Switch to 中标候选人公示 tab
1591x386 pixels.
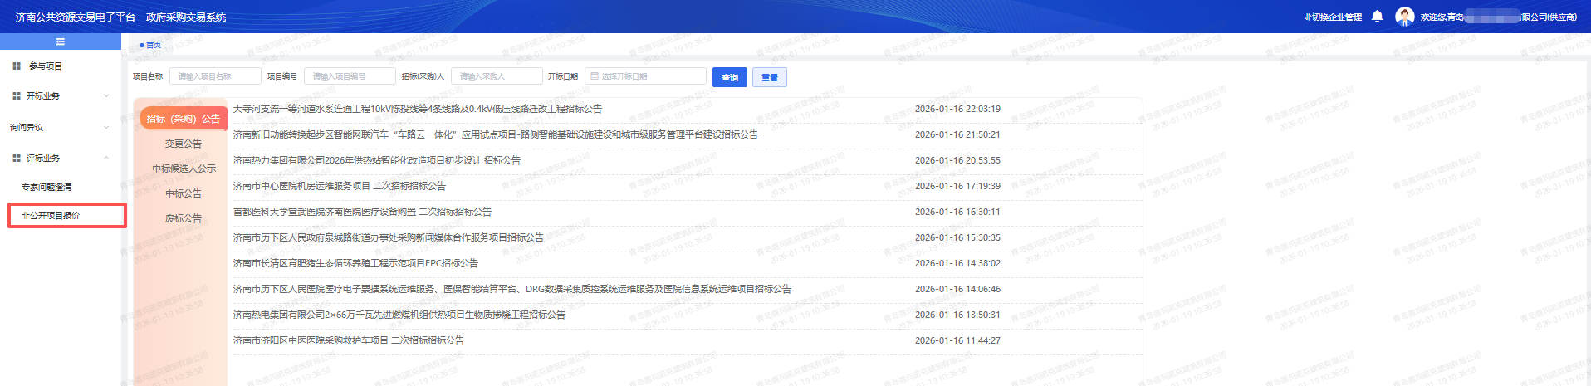(x=184, y=169)
